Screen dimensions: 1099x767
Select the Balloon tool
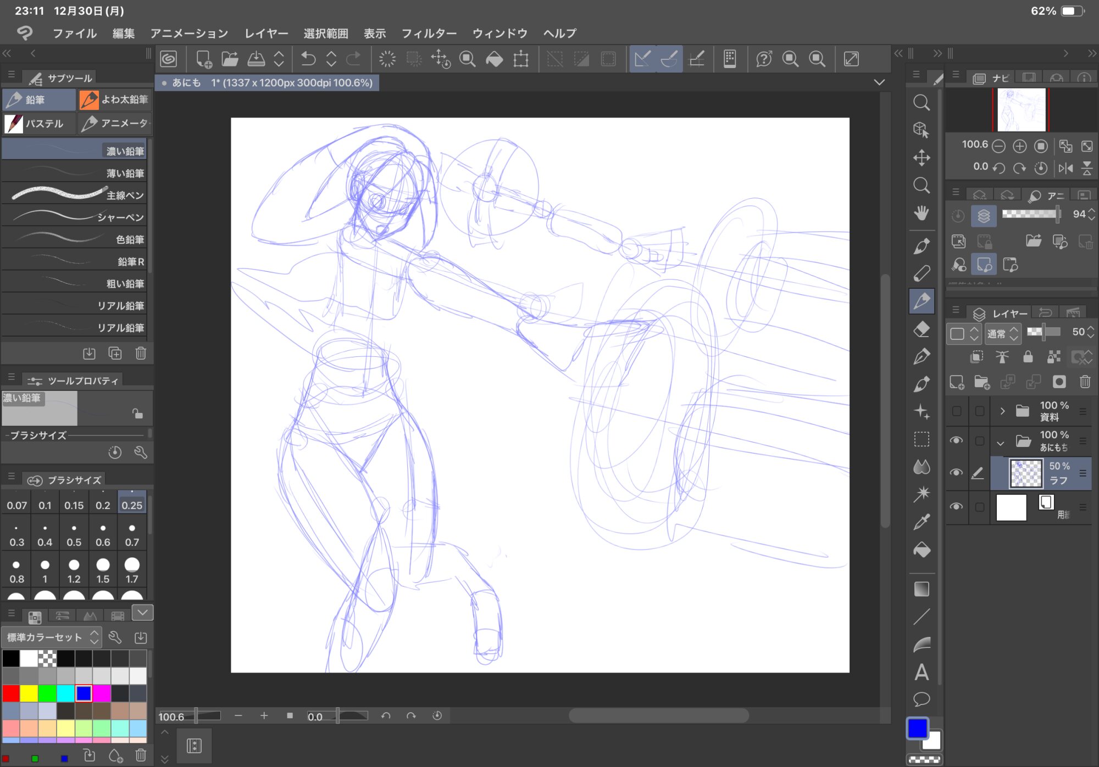922,699
